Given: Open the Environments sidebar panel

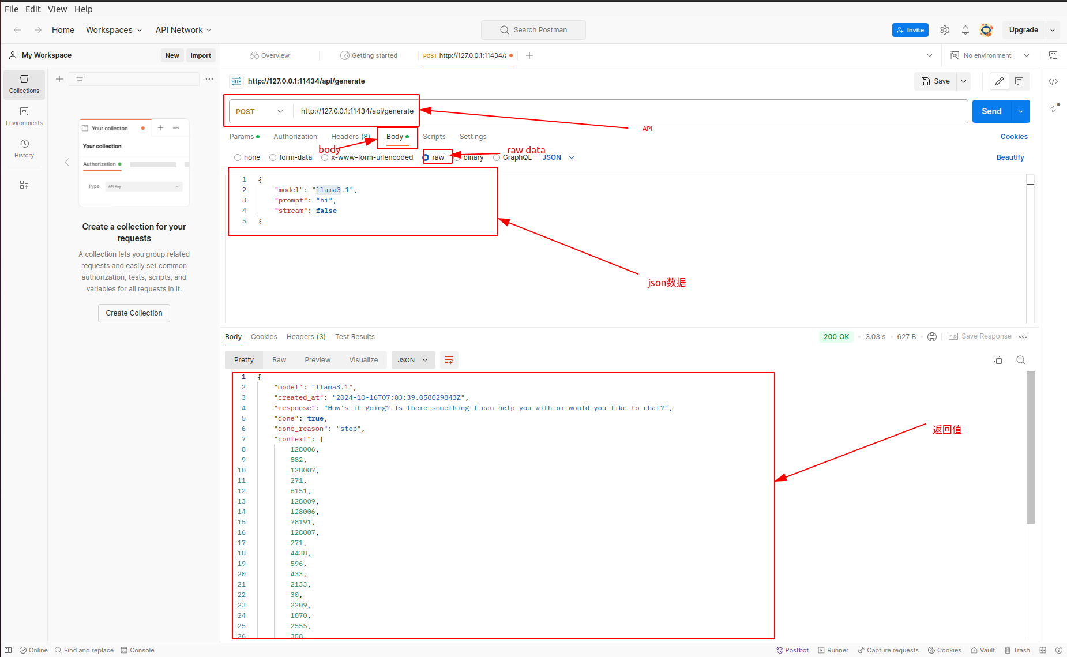Looking at the screenshot, I should click(24, 117).
